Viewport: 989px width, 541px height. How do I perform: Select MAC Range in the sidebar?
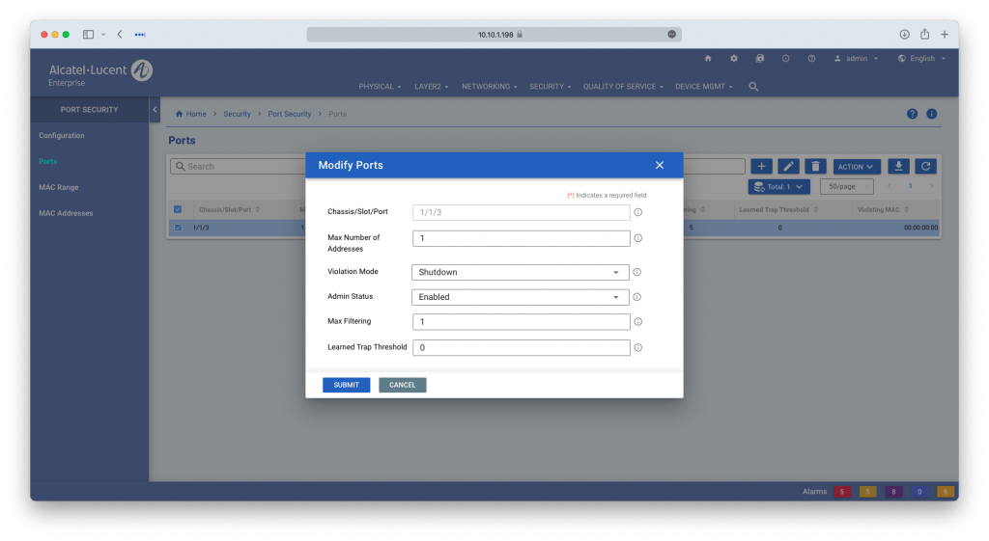[59, 187]
